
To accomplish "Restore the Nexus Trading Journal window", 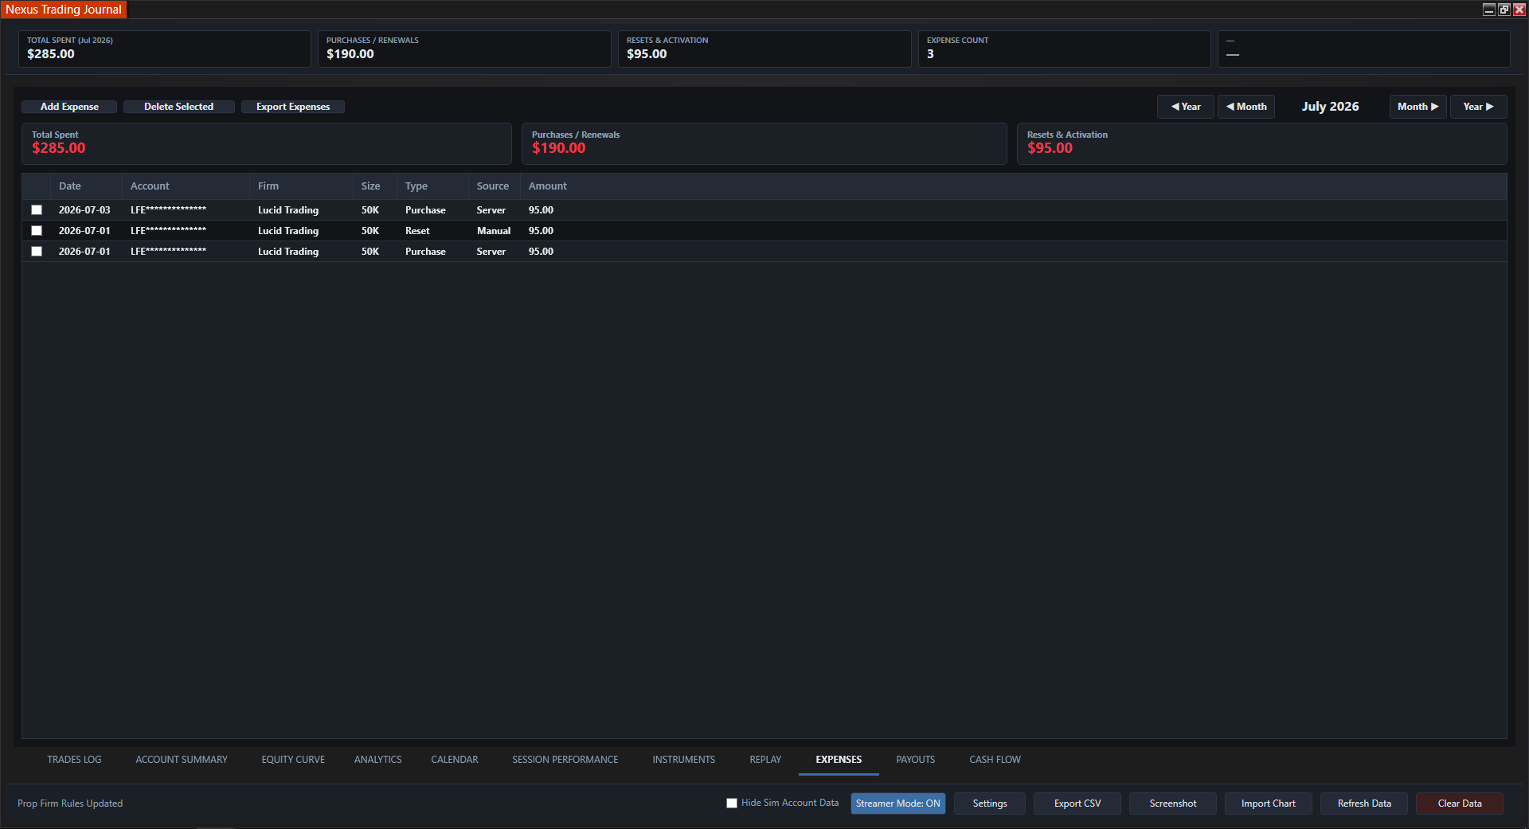I will pos(1504,10).
